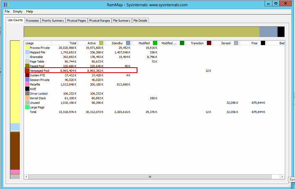Click the Kernel Stack orange swatch
The height and width of the screenshot is (189, 295).
click(27, 98)
